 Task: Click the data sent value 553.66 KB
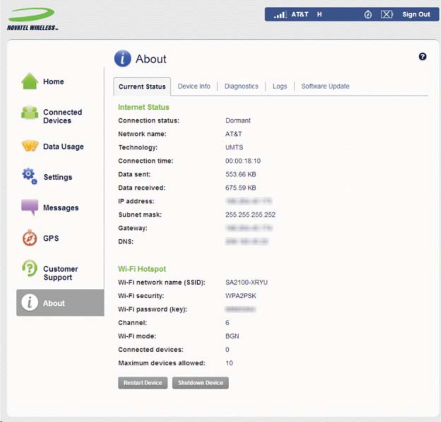click(x=241, y=174)
